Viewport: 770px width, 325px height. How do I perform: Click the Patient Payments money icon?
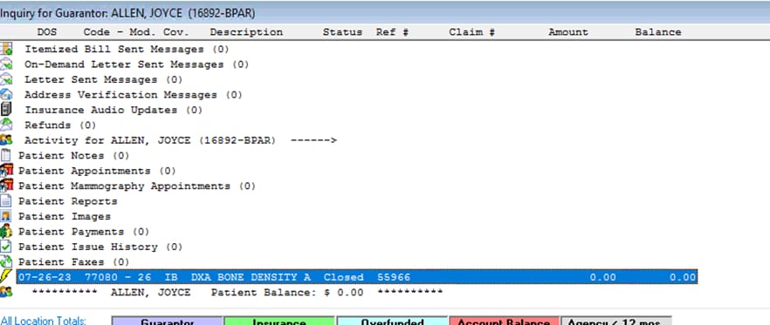[x=6, y=232]
